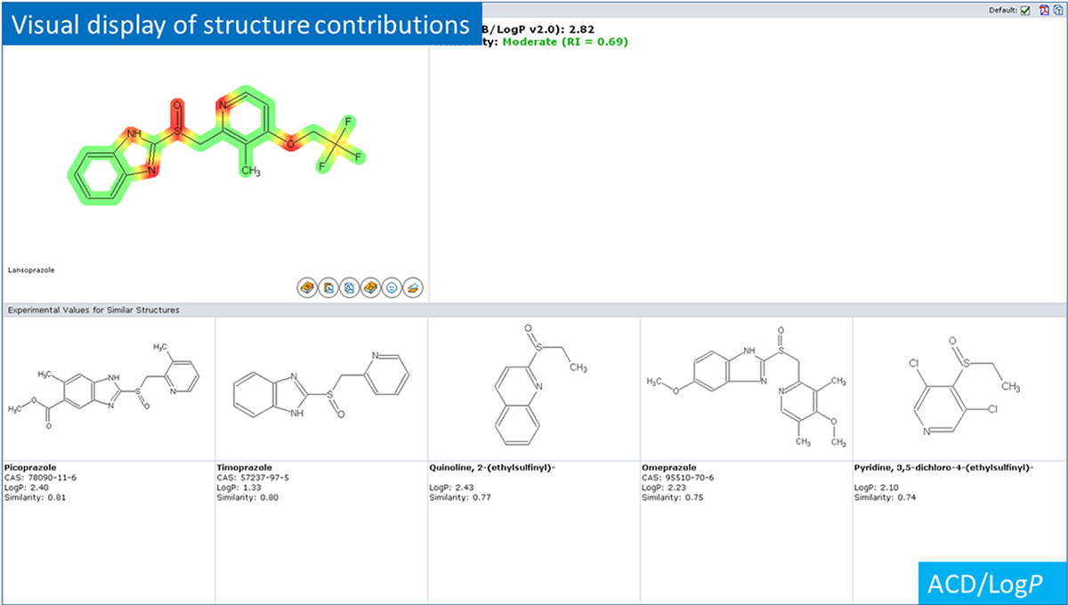
Task: Click the first orange book icon
Action: [307, 287]
